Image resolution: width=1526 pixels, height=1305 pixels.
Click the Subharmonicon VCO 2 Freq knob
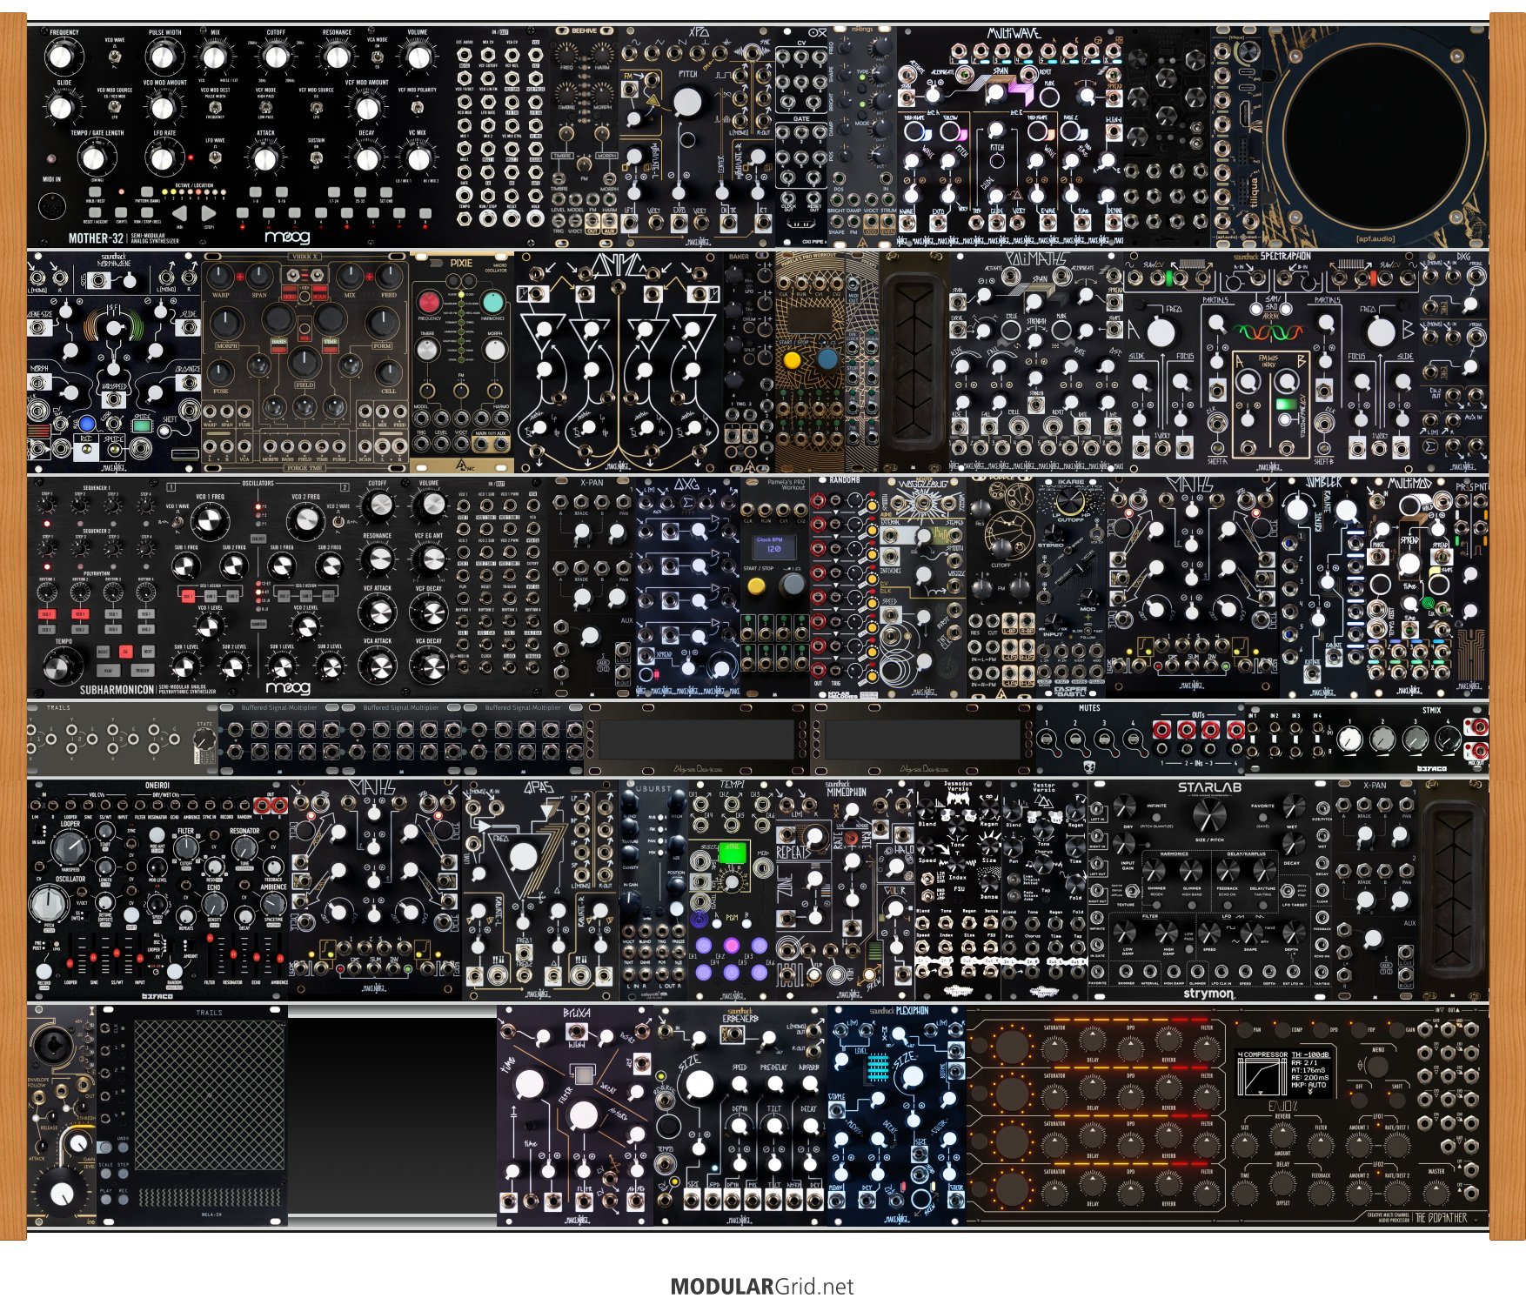tap(305, 521)
